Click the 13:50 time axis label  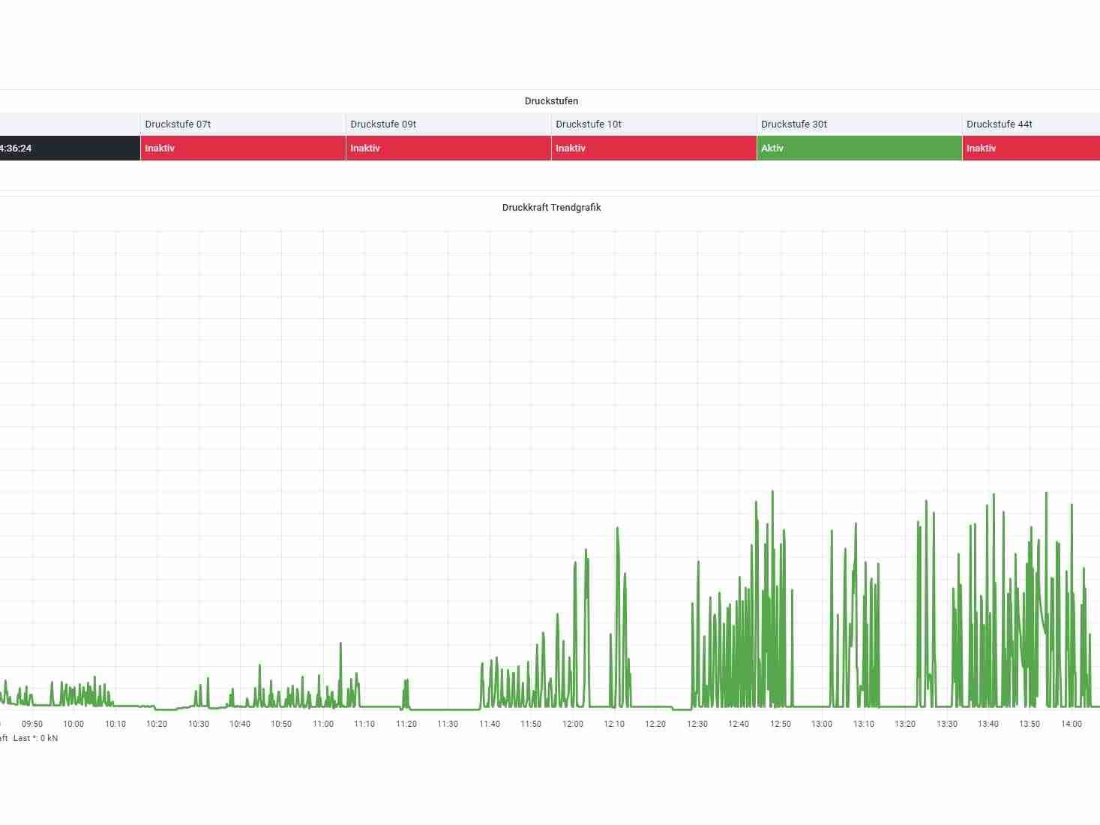pos(1030,724)
